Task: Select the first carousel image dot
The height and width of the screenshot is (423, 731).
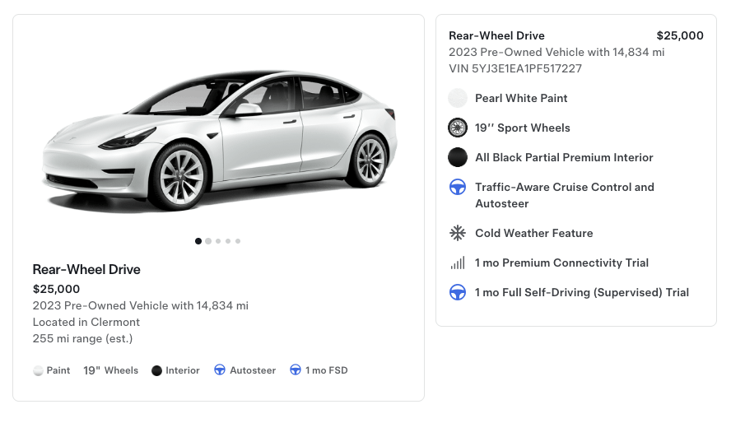Action: (x=198, y=241)
